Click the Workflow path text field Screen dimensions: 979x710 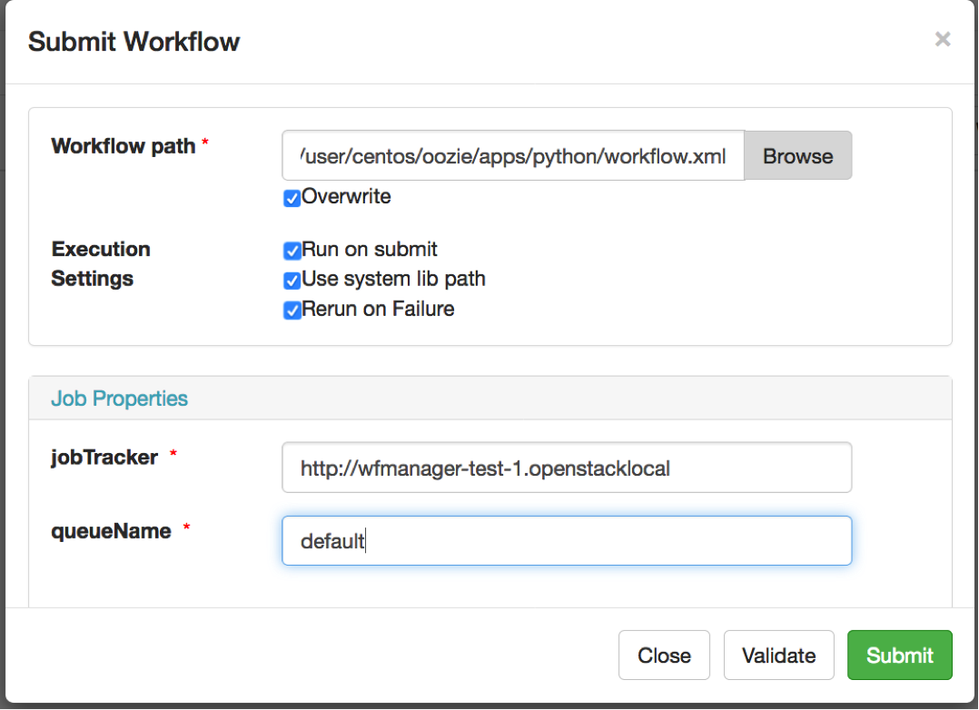pos(513,156)
